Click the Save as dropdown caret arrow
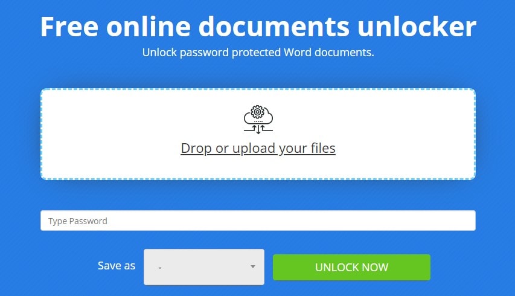 [253, 267]
